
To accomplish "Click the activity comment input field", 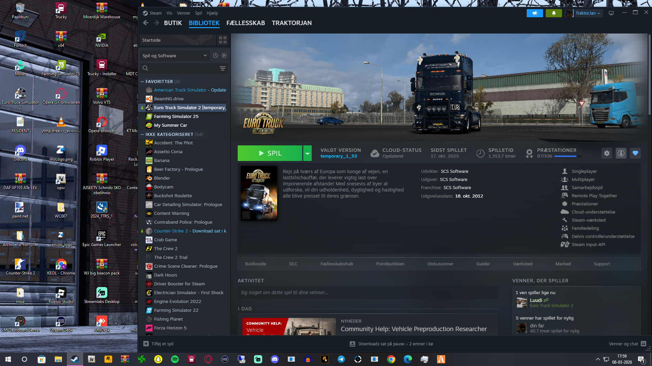I will (367, 292).
